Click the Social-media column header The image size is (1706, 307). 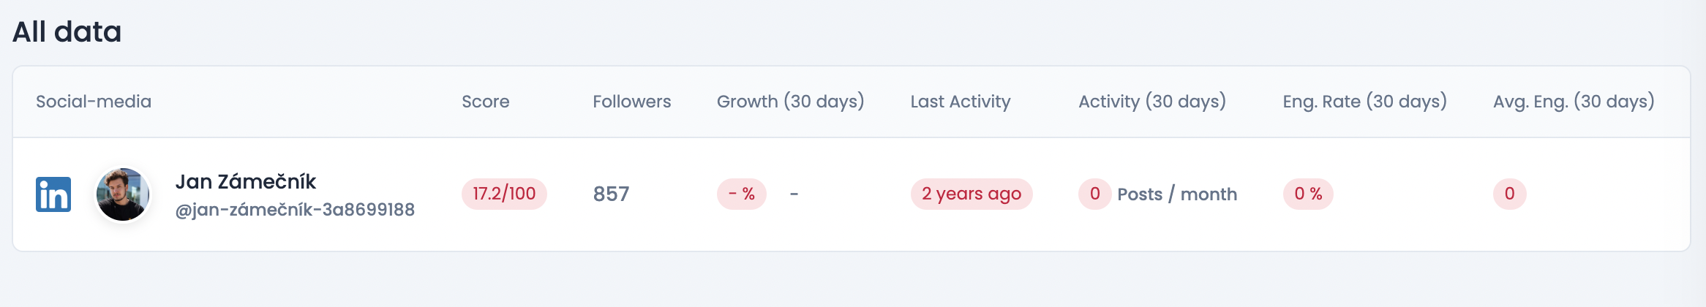[94, 102]
